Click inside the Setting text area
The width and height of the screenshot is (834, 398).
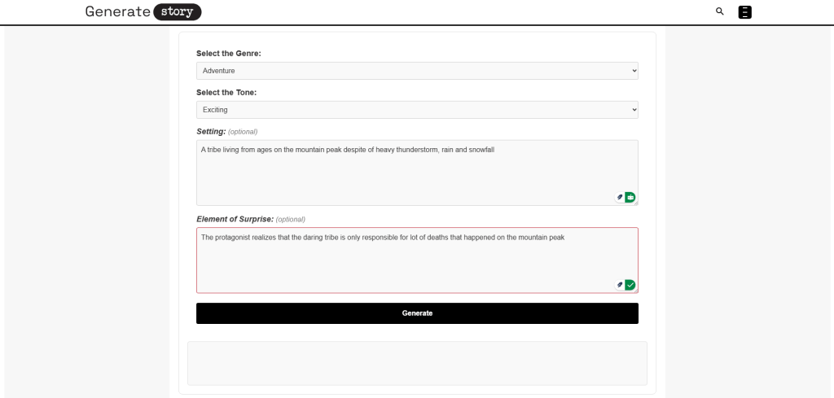tap(407, 175)
